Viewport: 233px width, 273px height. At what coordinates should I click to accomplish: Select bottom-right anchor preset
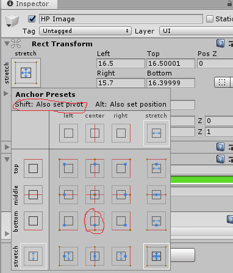point(121,221)
